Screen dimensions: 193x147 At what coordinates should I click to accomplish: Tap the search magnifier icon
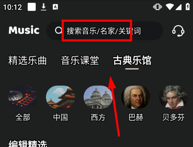tap(58, 31)
